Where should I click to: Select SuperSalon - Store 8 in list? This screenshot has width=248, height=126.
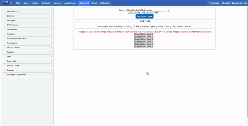pos(144,47)
